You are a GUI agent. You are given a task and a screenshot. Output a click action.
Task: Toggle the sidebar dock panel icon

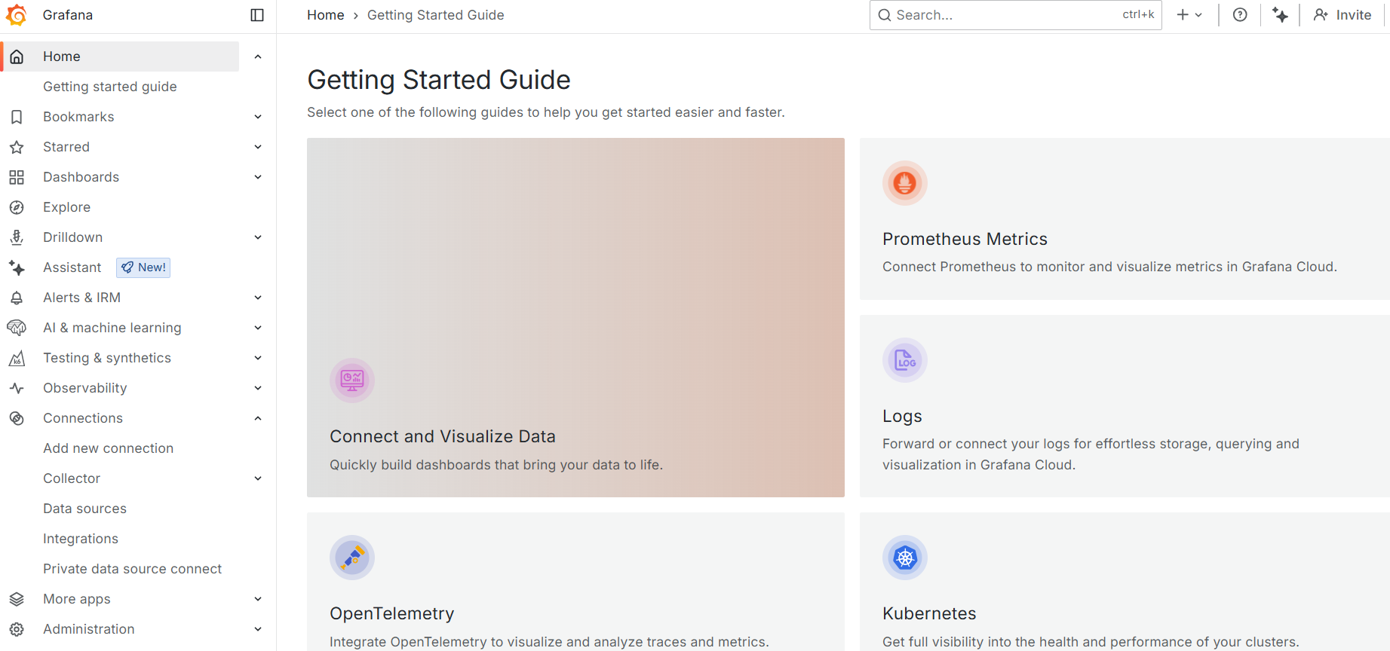point(257,15)
